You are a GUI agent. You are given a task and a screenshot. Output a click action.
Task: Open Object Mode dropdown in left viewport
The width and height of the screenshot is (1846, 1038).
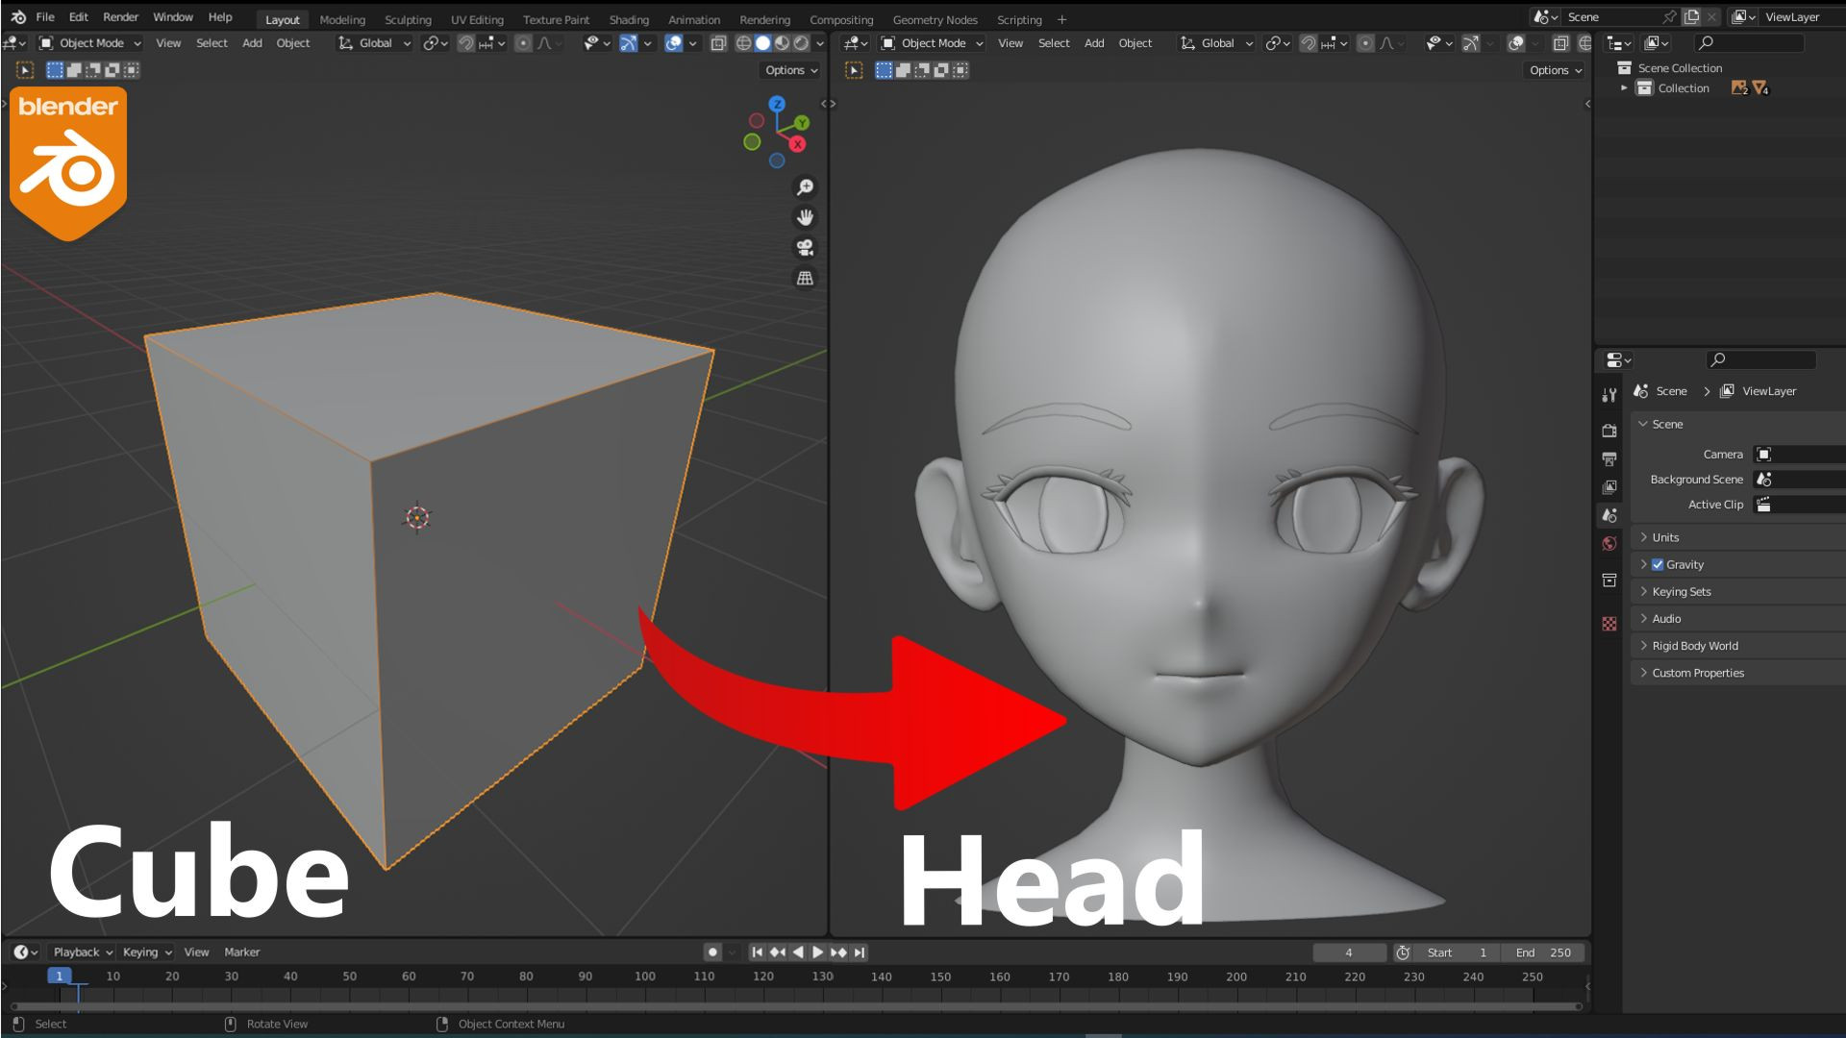pos(90,43)
